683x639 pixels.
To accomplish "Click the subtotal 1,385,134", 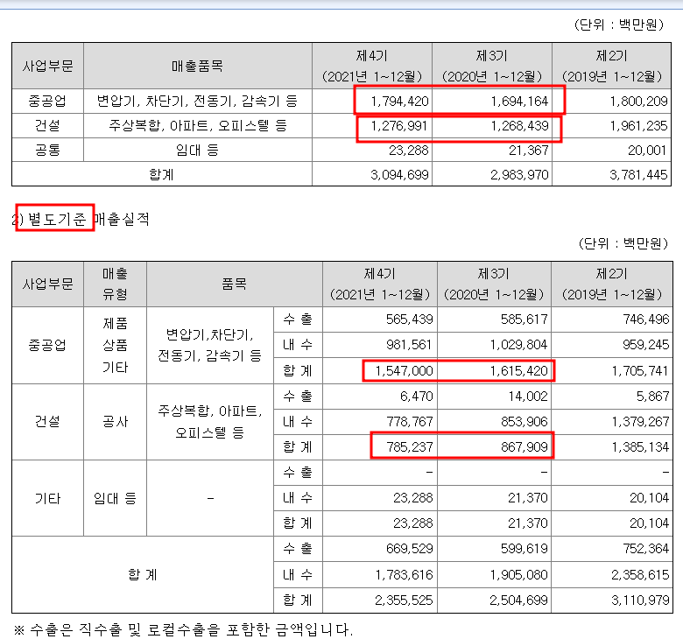I will [x=640, y=446].
